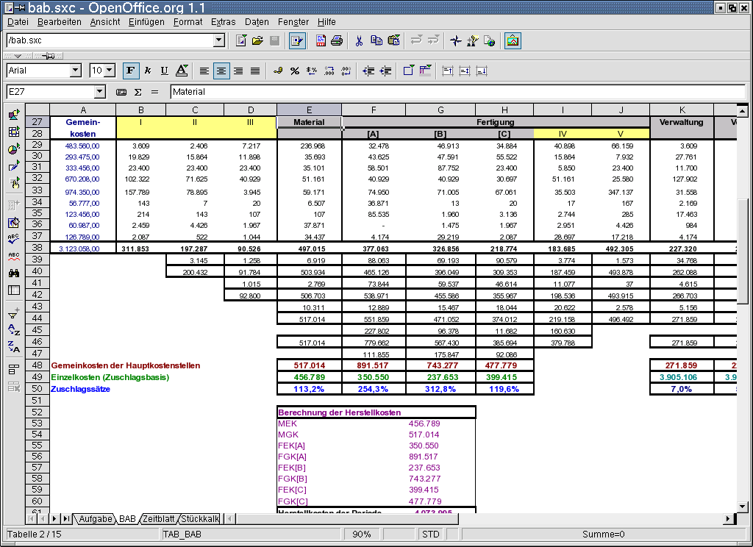Switch to the Zeitblatt sheet tab

160,519
